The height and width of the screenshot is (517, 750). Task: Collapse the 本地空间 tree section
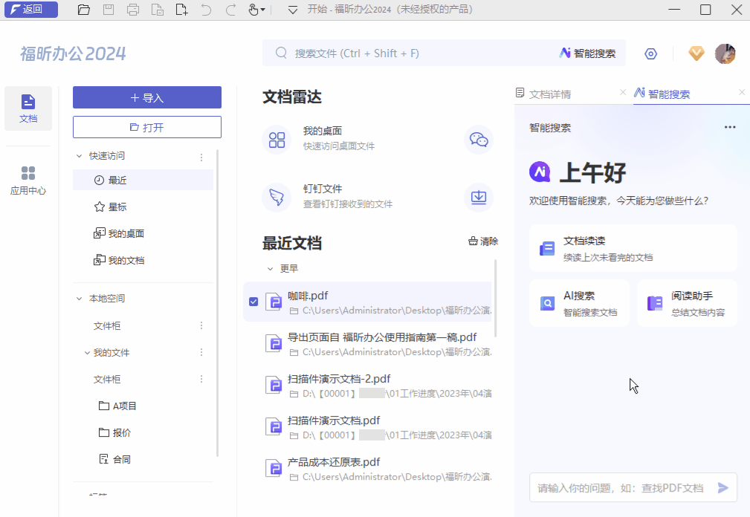point(79,298)
